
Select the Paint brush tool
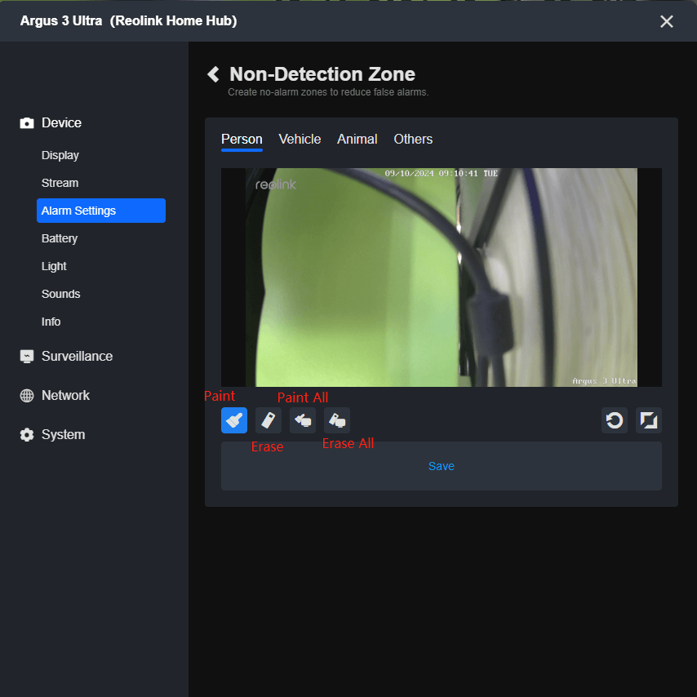(233, 420)
